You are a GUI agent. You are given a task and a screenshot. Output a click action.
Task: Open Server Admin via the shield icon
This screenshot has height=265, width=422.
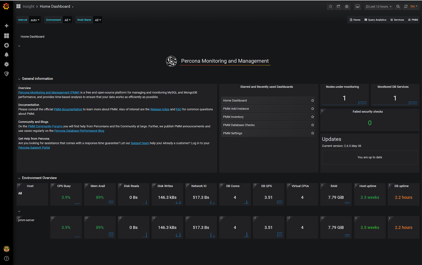[x=6, y=74]
